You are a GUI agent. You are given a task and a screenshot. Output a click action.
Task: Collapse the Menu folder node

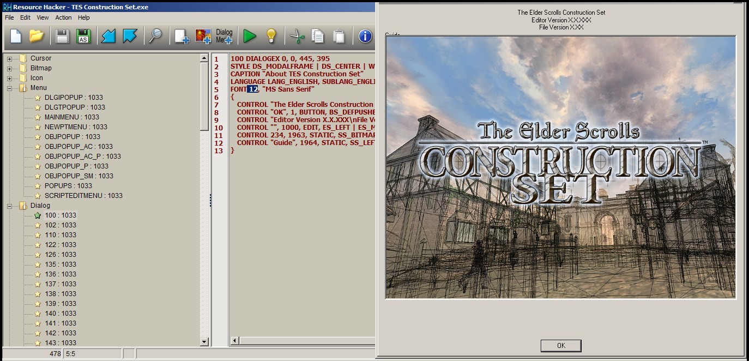tap(9, 88)
